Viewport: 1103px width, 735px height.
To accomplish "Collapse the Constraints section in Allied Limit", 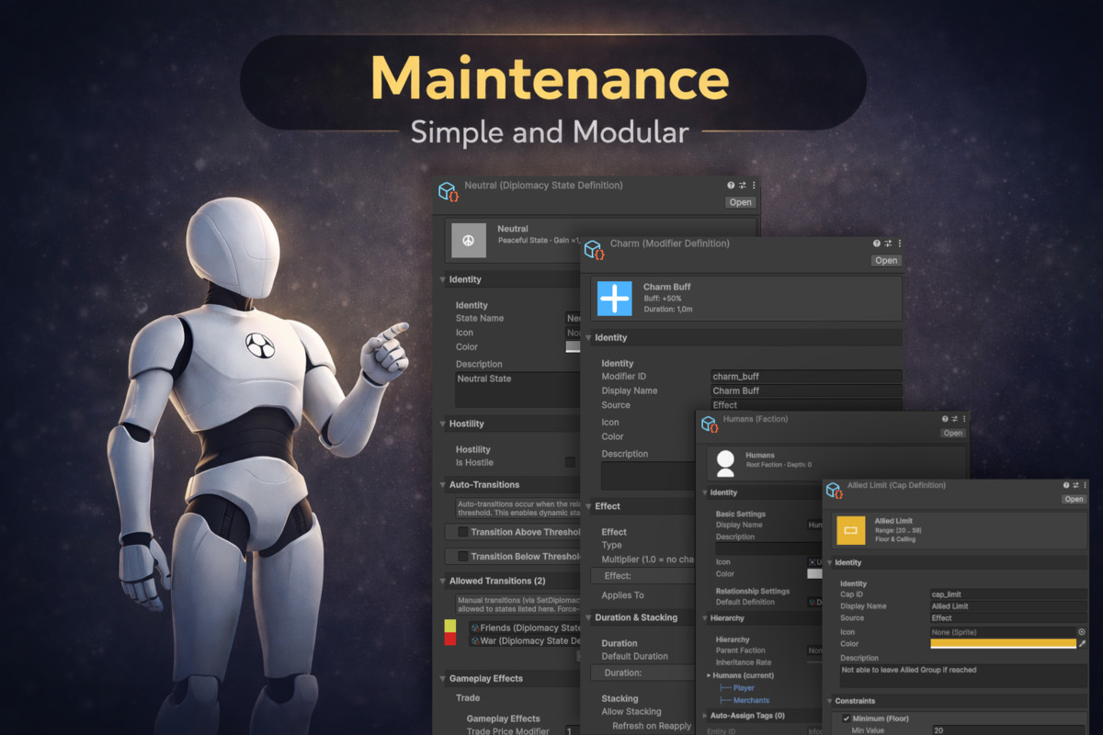I will tap(829, 701).
